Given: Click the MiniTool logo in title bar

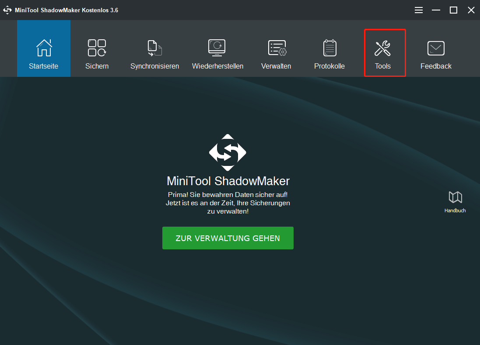Looking at the screenshot, I should tap(7, 10).
